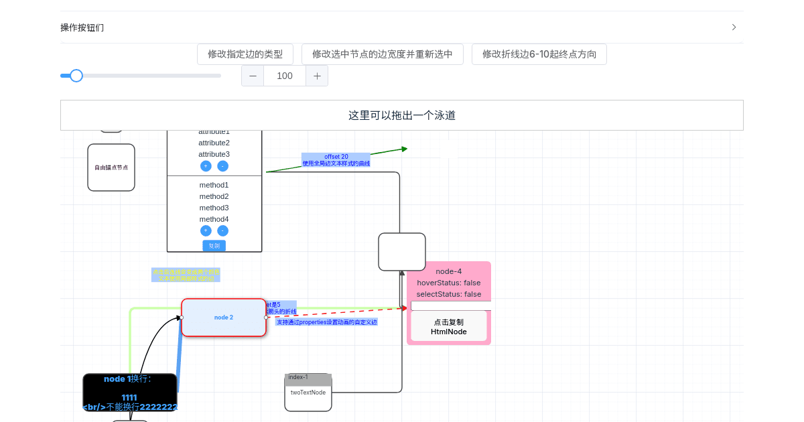Select the black node 1 换行 node
Image resolution: width=804 pixels, height=422 pixels.
tap(130, 393)
